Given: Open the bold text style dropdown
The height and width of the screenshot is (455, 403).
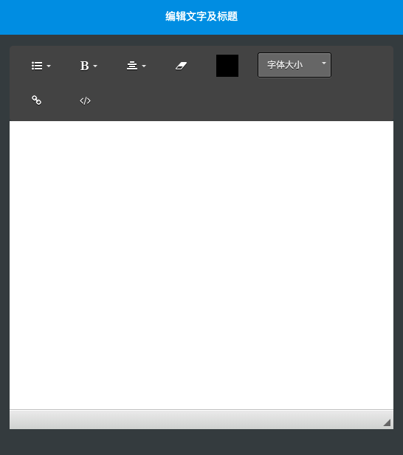Looking at the screenshot, I should tap(89, 66).
